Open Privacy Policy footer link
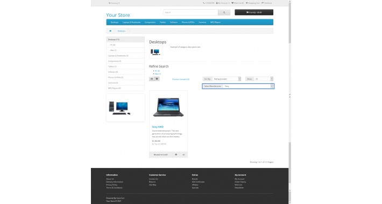 [x=111, y=185]
